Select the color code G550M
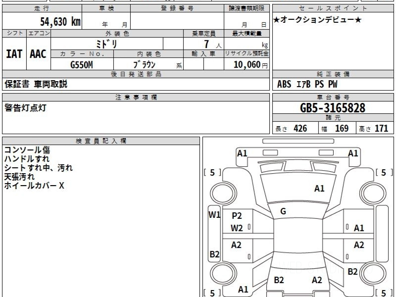396x297 pixels. pos(82,65)
